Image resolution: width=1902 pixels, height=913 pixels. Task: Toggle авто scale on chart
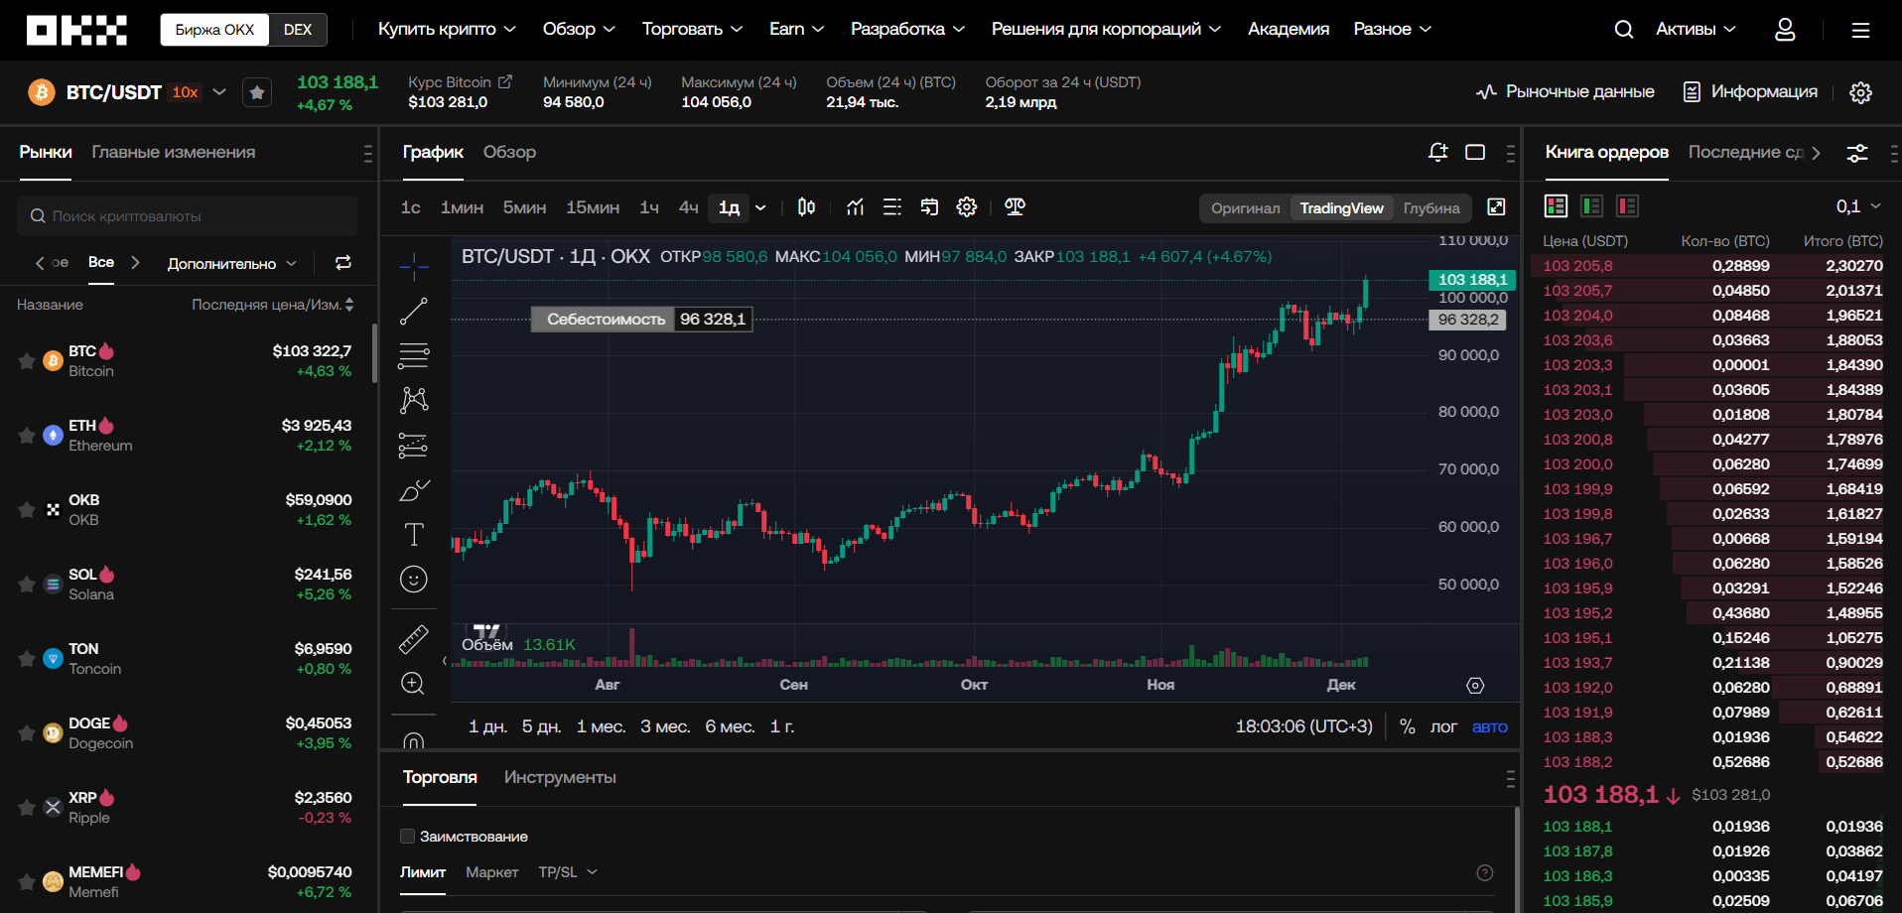[x=1490, y=726]
